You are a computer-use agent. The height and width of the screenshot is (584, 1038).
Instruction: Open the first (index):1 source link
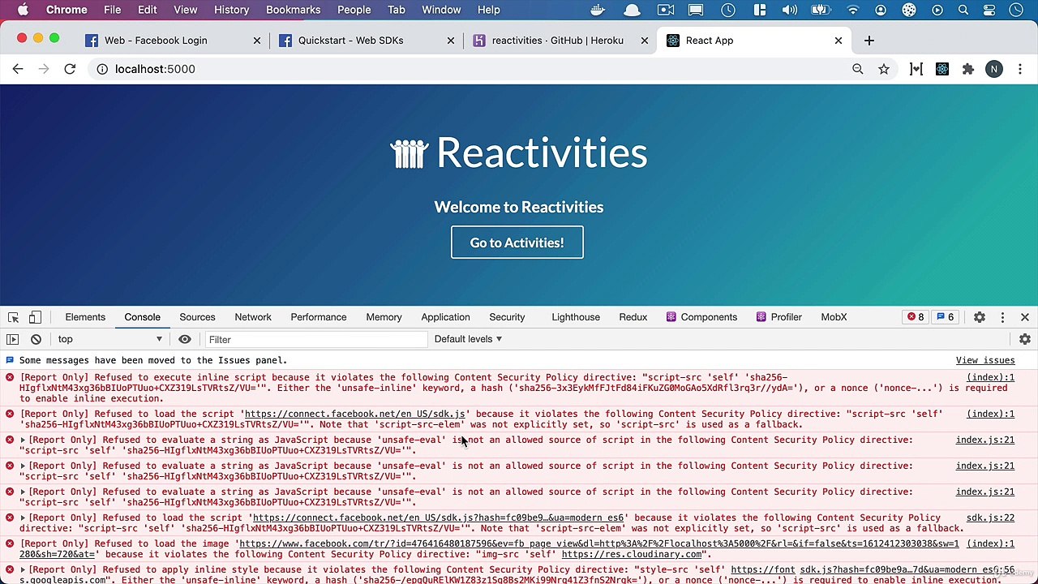tap(990, 377)
